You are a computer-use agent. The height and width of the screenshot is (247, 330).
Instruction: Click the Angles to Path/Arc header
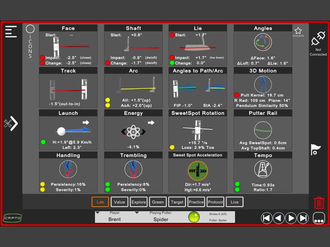point(198,70)
